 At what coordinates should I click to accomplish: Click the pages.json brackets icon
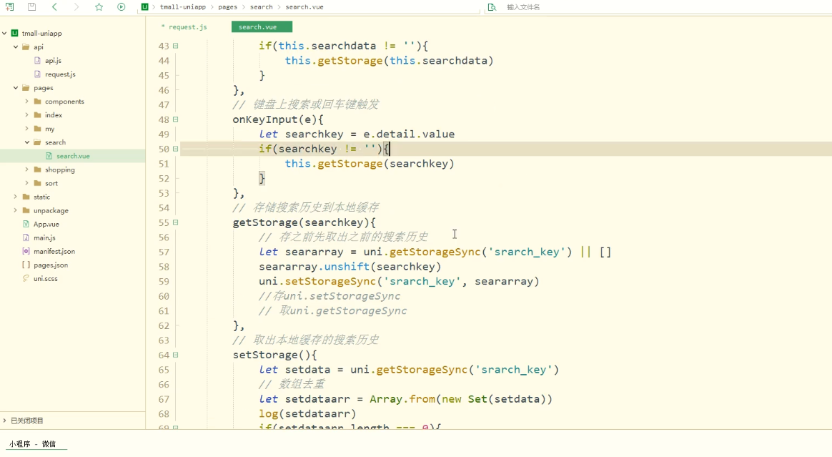tap(26, 265)
